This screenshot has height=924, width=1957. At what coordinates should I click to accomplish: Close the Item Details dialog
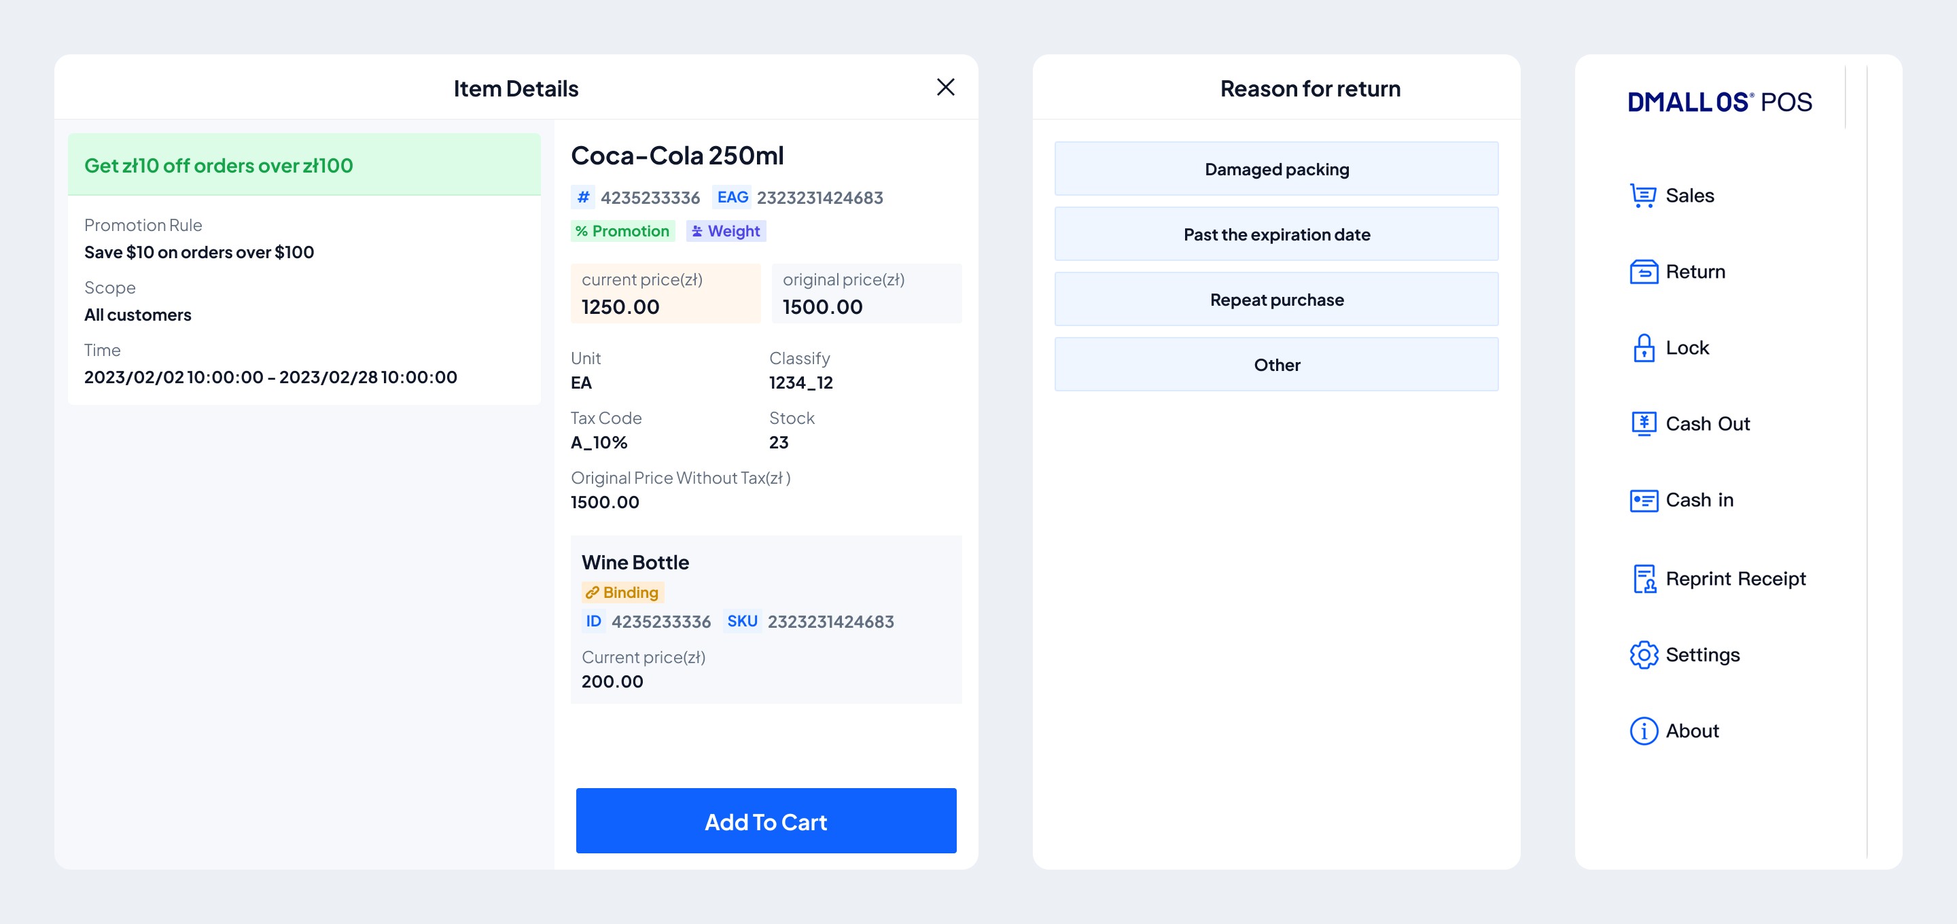(945, 88)
